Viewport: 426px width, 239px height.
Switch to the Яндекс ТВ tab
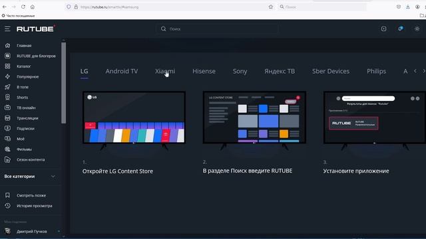click(x=280, y=71)
